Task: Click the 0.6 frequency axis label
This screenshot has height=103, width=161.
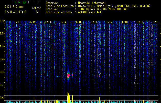Action: [2, 98]
